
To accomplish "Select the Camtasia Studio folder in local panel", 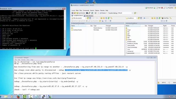I will pos(77,30).
